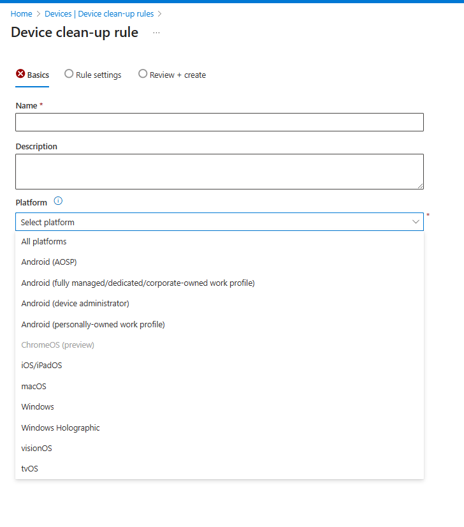The width and height of the screenshot is (464, 527).
Task: Select Android (personally-owned work profile)
Action: coord(93,324)
